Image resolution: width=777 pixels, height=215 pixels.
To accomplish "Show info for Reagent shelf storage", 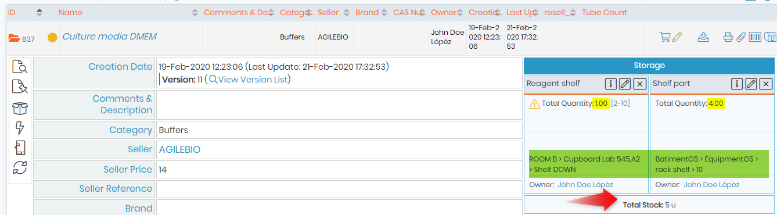I will coord(610,84).
